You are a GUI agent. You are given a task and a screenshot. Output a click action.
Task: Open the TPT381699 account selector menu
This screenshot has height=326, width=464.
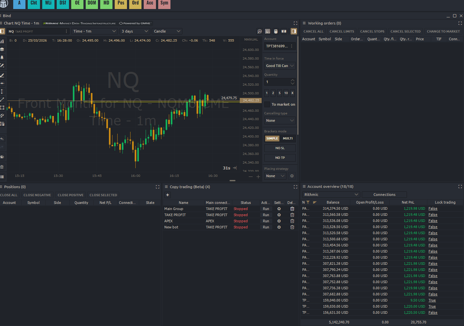[x=292, y=46]
